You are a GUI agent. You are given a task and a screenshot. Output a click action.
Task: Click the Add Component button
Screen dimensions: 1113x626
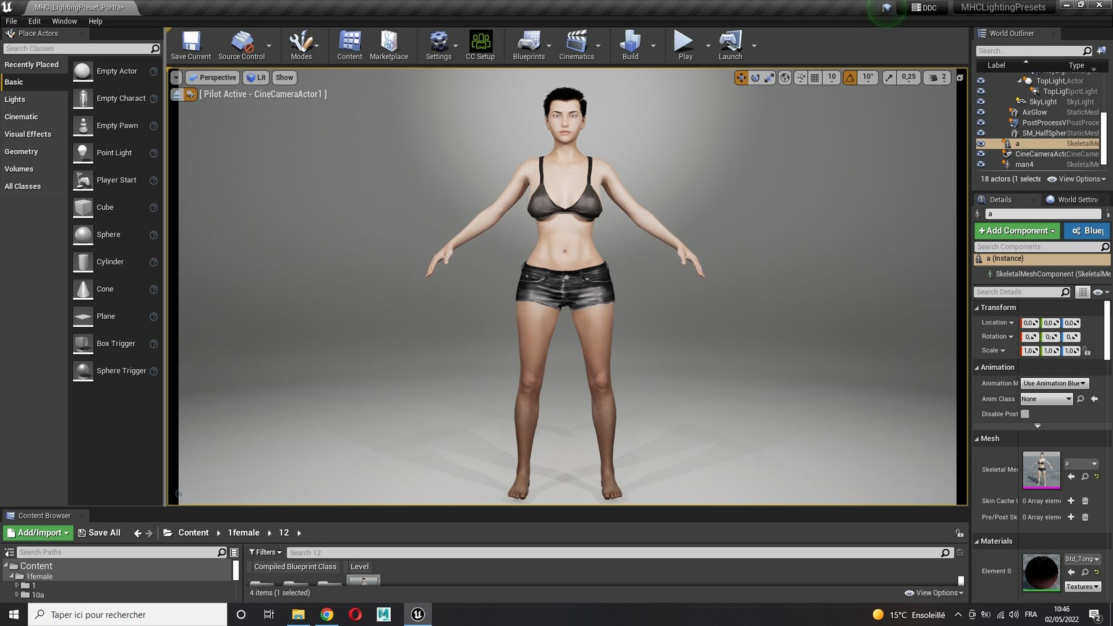pyautogui.click(x=1017, y=231)
